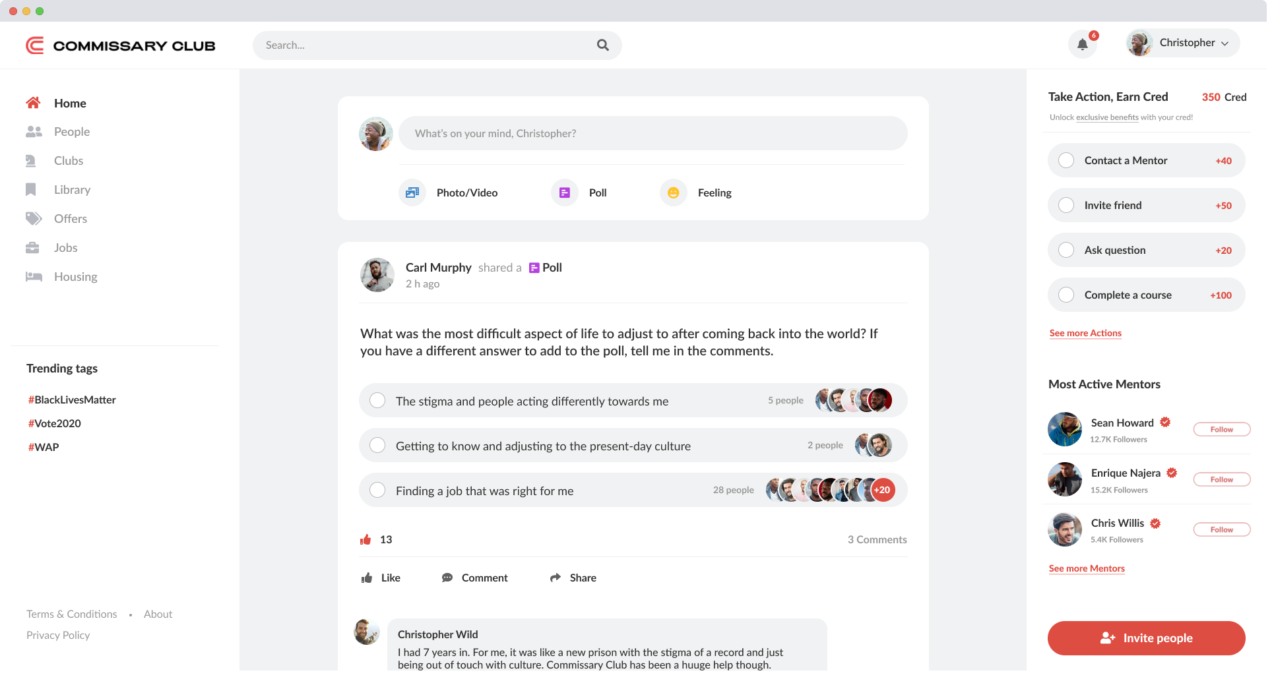Click the notification bell icon
Viewport: 1274px width, 687px height.
[x=1082, y=45]
